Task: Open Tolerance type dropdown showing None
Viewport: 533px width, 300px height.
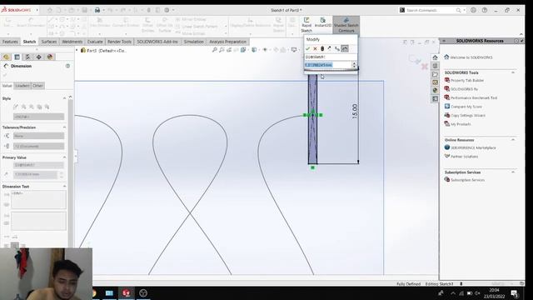Action: coord(38,136)
